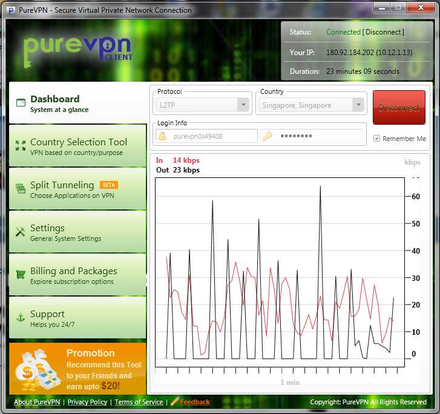Click the Settings wrench and screwdriver icon
The width and height of the screenshot is (440, 414).
tap(21, 232)
